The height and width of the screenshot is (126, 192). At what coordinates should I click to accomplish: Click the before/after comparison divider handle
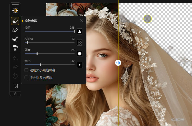point(118,63)
